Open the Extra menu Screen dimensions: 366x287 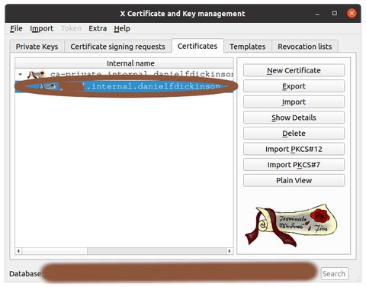[98, 28]
